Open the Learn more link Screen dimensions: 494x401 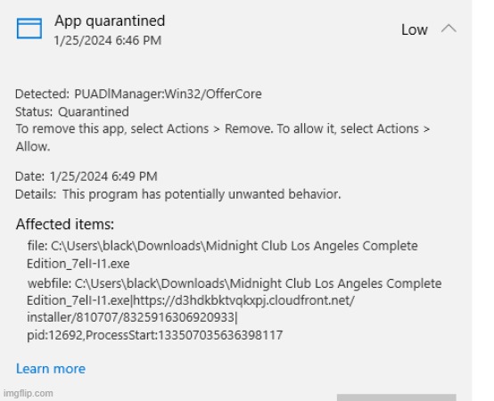pyautogui.click(x=51, y=369)
